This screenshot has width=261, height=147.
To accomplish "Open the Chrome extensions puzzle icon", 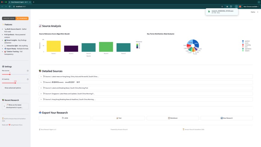I will (x=231, y=6).
